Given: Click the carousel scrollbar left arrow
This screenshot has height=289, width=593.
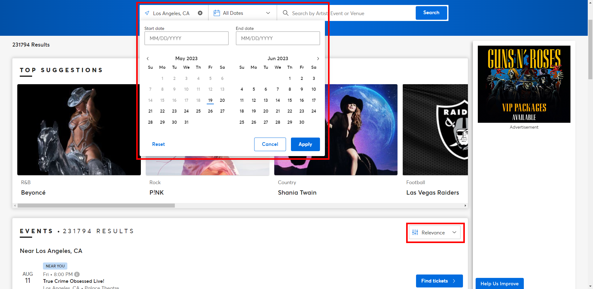Looking at the screenshot, I should point(15,205).
